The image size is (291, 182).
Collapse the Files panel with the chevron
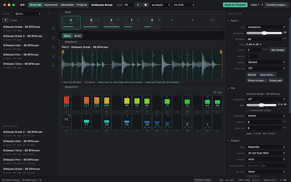[54, 14]
